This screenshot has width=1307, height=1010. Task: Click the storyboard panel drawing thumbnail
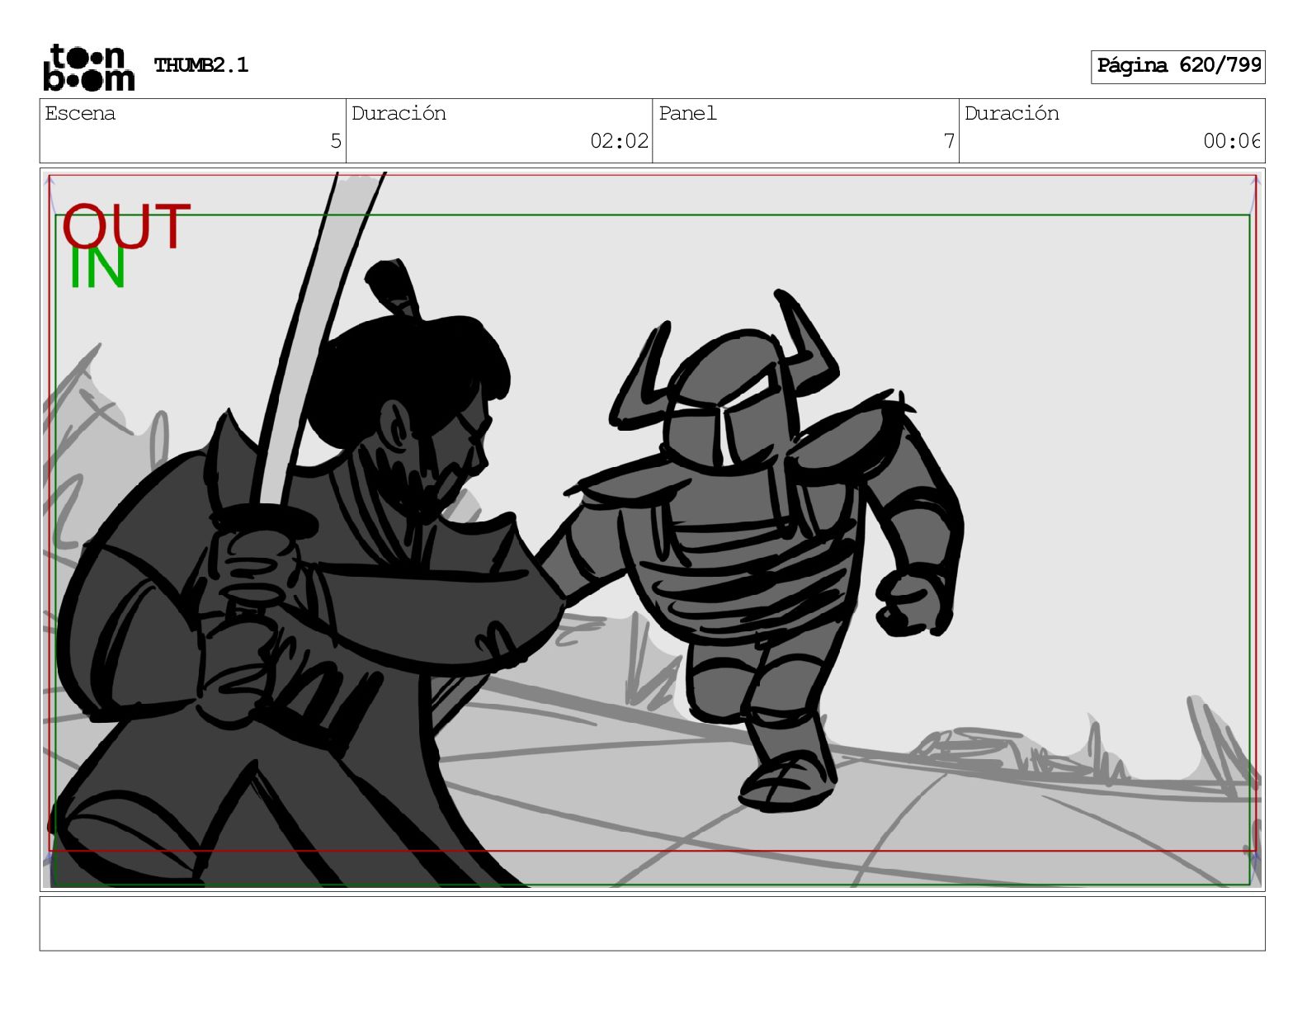652,529
